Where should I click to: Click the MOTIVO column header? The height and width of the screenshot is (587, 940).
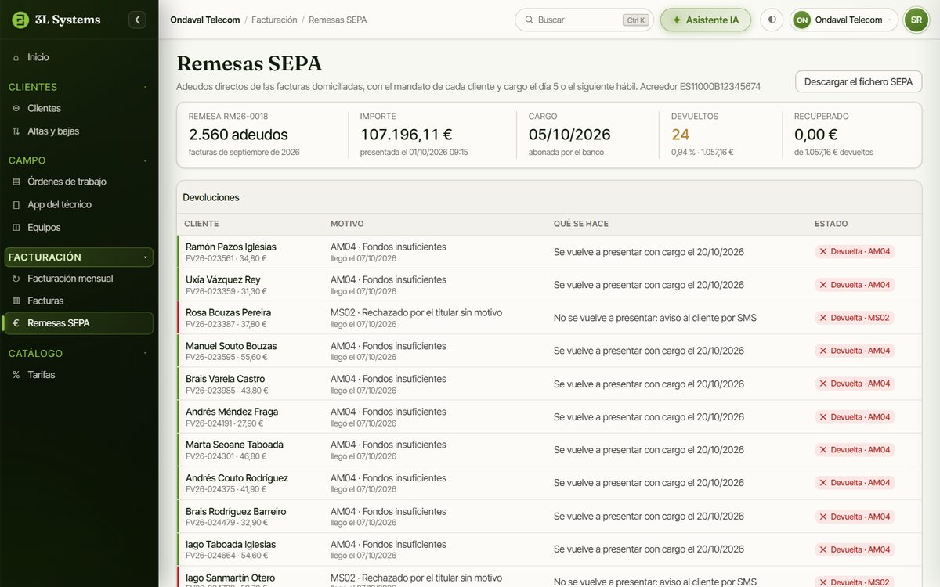(347, 224)
